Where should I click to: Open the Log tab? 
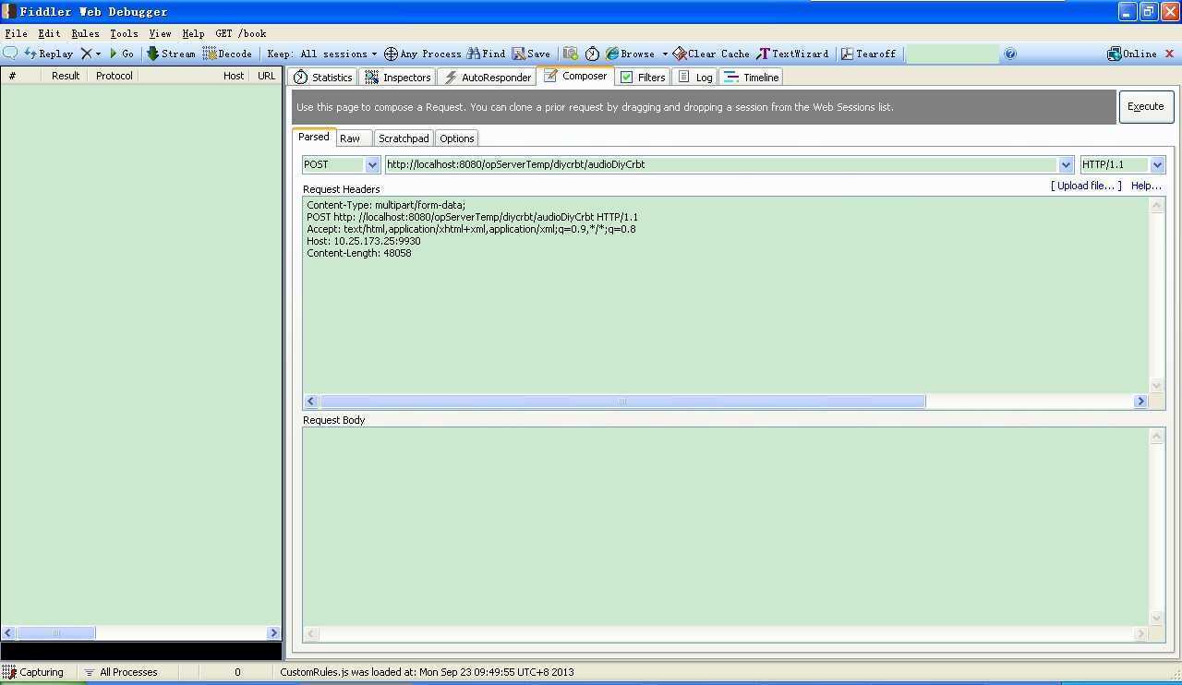694,78
